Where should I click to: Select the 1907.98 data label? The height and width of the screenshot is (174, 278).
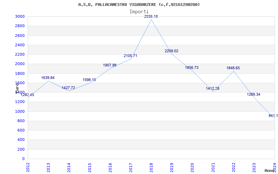click(x=110, y=65)
